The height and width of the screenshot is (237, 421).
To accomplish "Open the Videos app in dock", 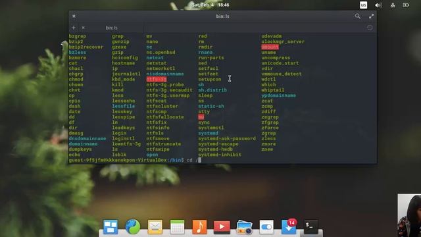I will pyautogui.click(x=222, y=227).
